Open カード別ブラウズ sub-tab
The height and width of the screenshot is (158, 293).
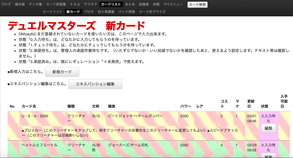(152, 12)
